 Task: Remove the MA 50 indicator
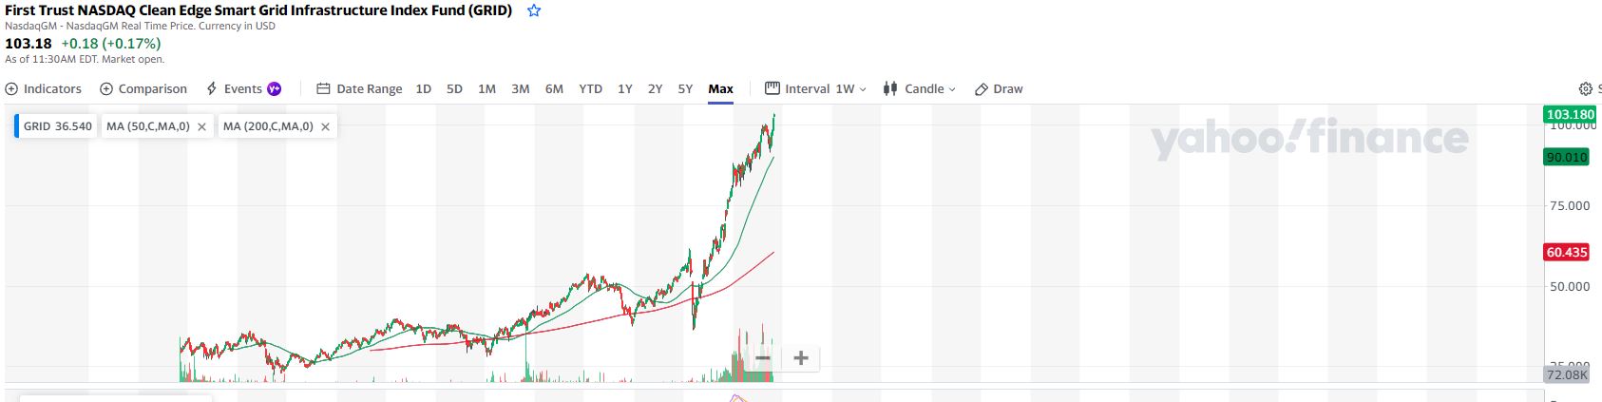[201, 126]
